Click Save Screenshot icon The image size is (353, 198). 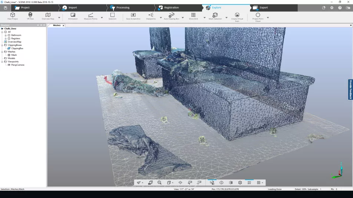[133, 15]
